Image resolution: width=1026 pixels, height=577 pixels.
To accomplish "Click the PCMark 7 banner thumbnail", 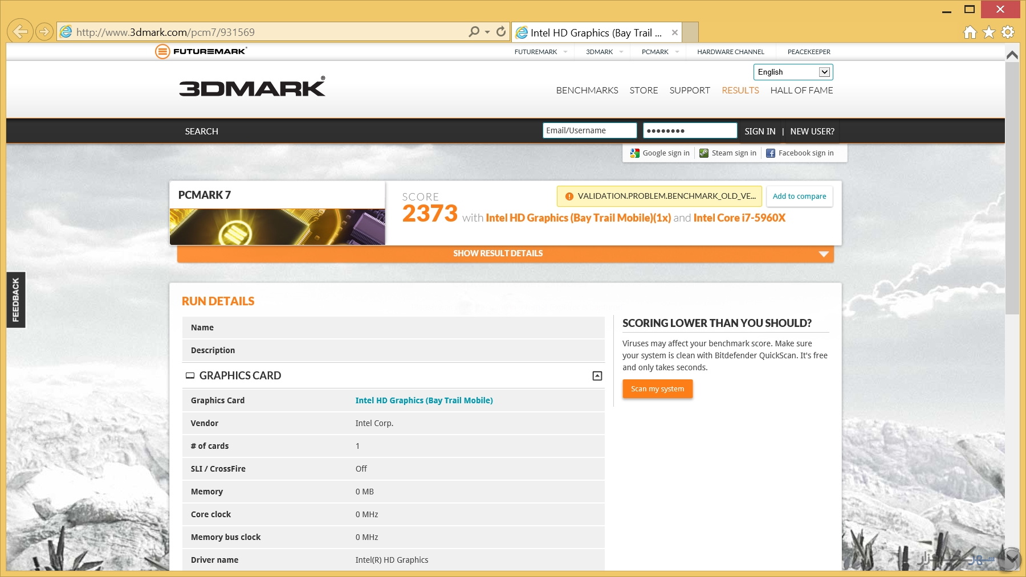I will coord(277,227).
